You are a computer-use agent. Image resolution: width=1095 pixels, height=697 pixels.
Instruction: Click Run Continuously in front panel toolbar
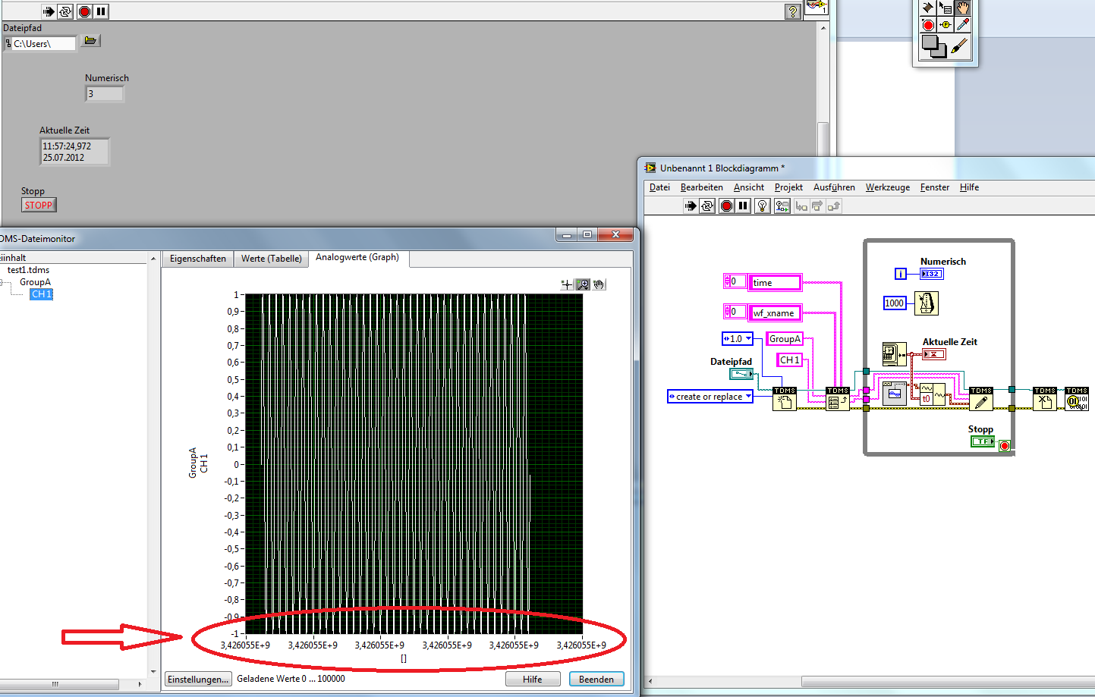point(66,11)
